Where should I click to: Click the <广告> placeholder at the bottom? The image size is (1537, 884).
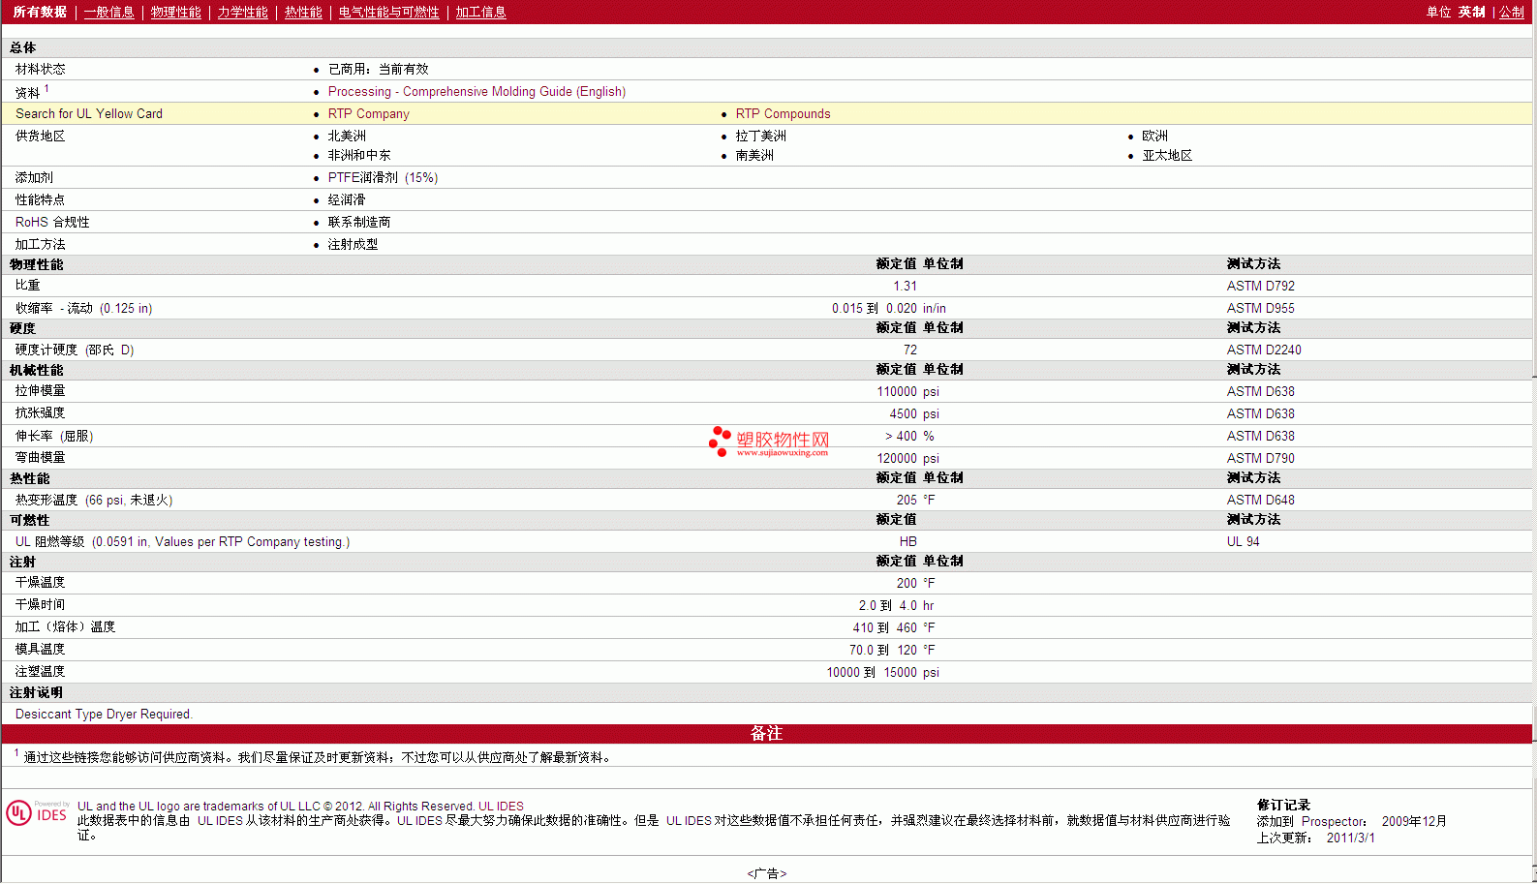click(x=767, y=873)
